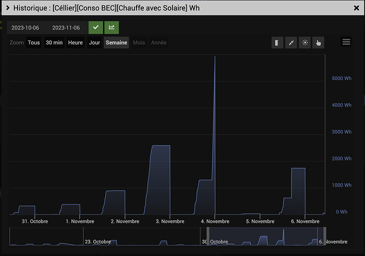
Task: Select the Heure zoom range
Action: tap(76, 43)
